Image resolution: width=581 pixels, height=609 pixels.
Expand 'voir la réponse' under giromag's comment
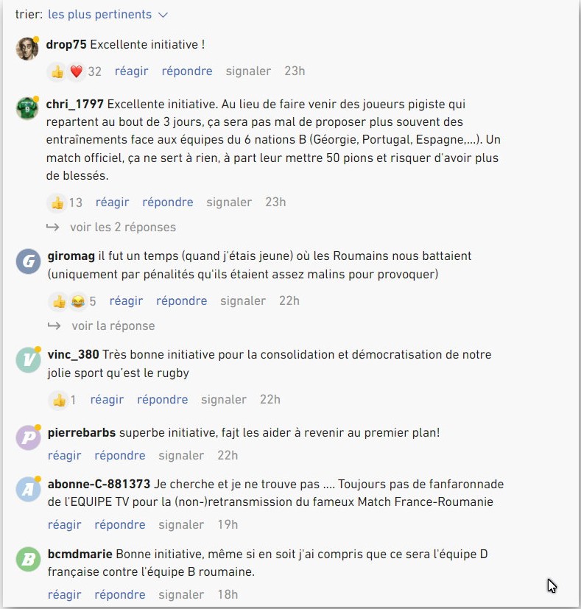(113, 325)
